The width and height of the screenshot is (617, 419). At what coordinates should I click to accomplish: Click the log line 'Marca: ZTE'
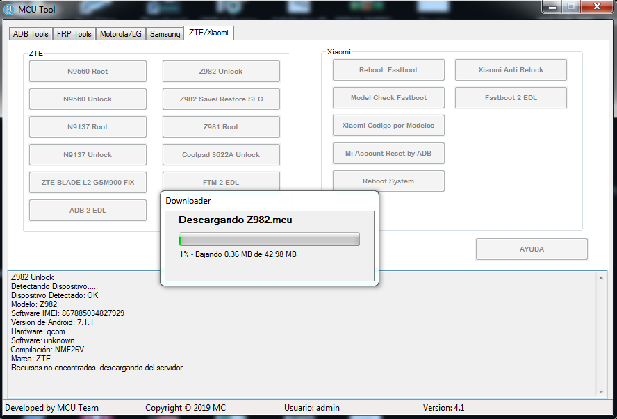point(31,359)
